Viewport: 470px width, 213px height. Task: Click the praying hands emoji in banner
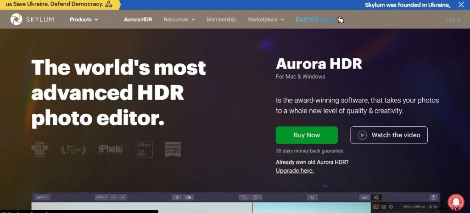pos(108,5)
